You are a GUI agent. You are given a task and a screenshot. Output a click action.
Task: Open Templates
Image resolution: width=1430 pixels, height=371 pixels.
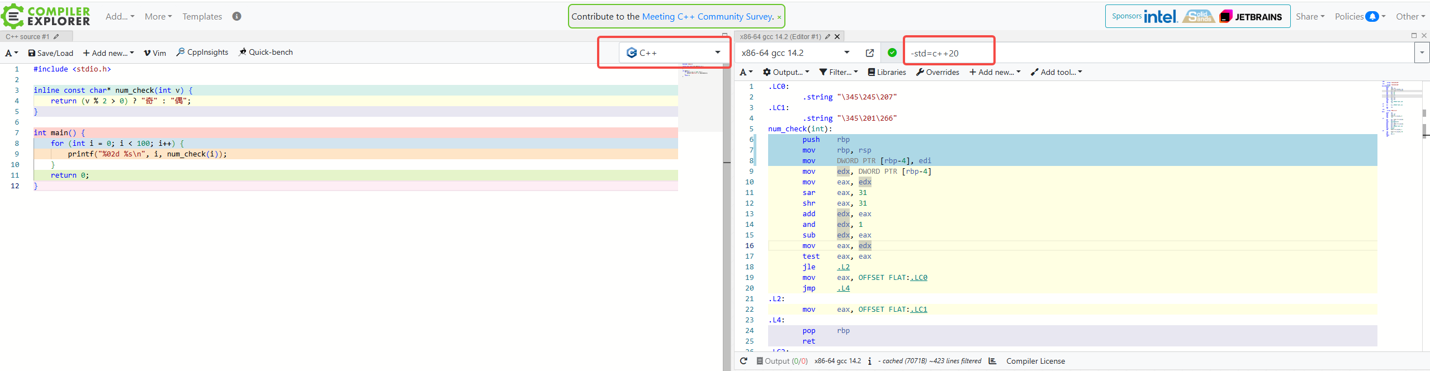click(202, 17)
